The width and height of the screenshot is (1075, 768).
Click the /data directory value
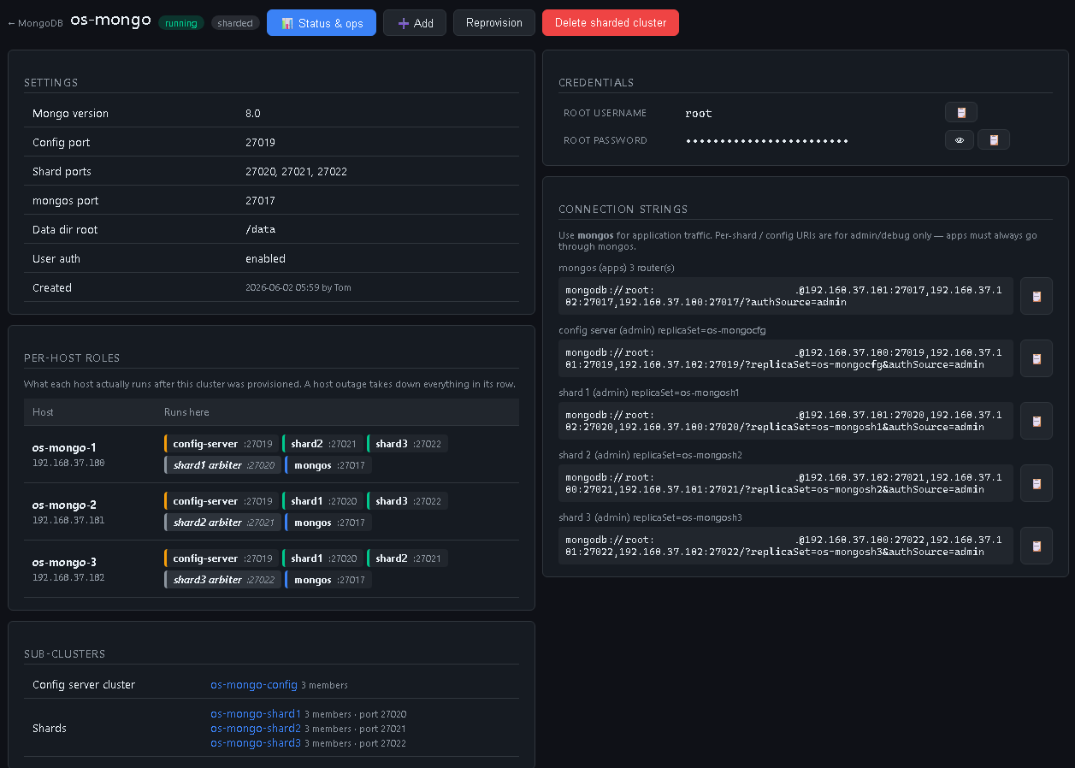260,230
